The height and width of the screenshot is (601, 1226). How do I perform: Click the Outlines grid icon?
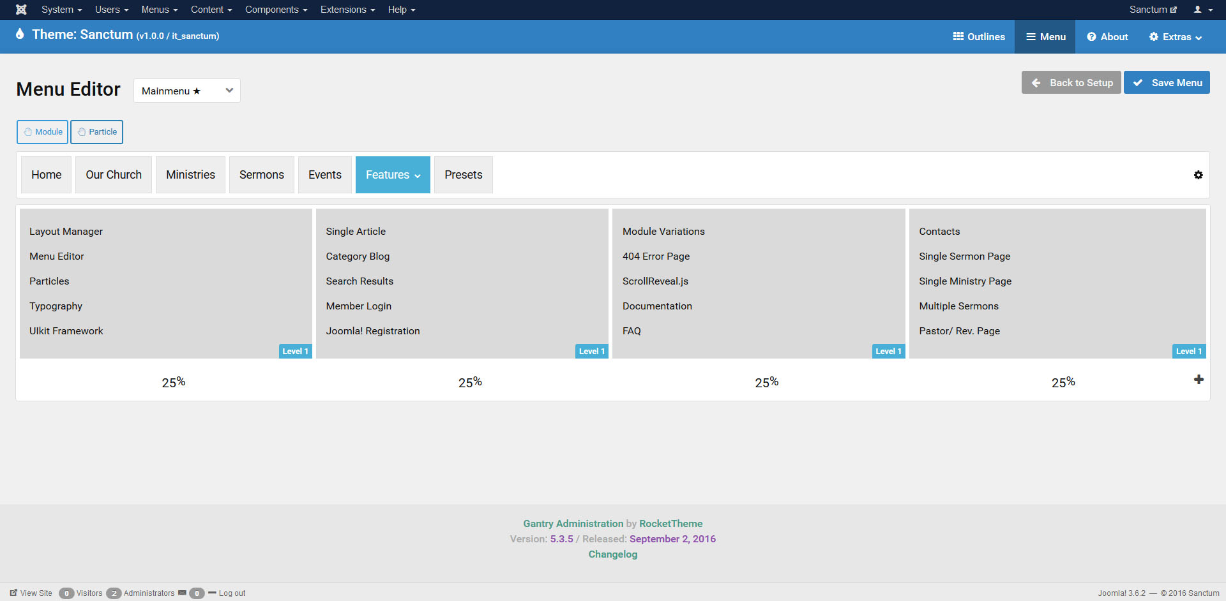click(x=958, y=36)
